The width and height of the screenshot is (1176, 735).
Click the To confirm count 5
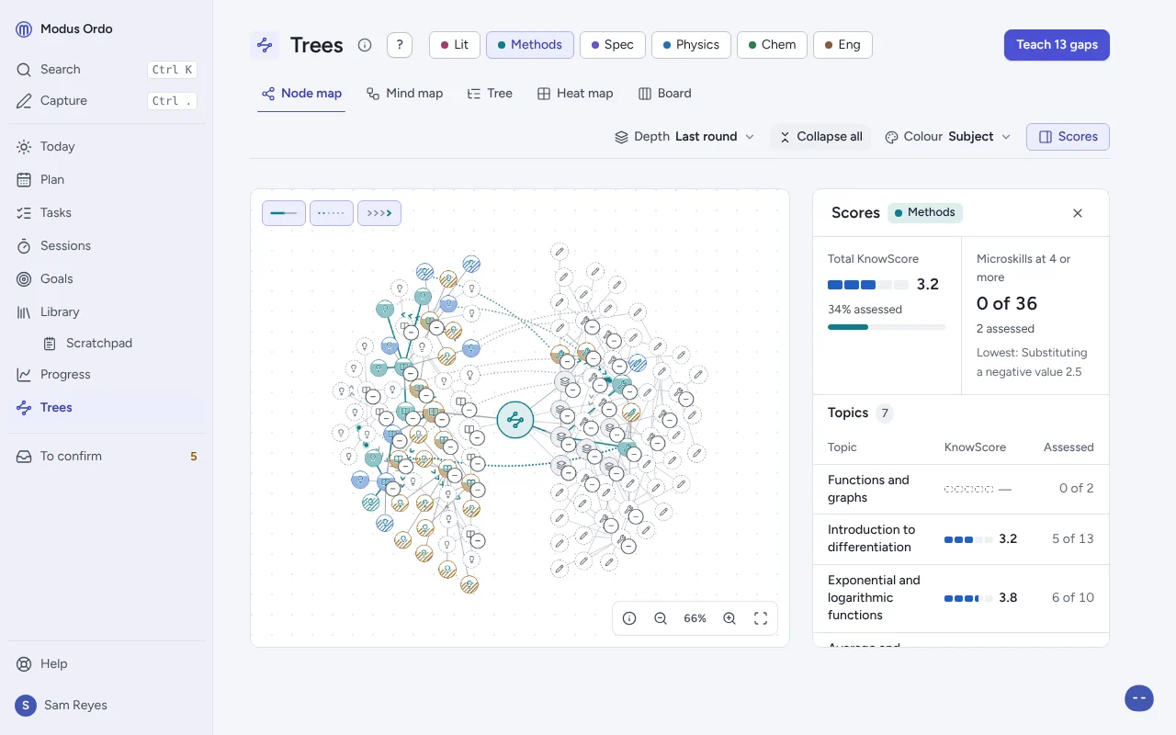click(x=193, y=457)
